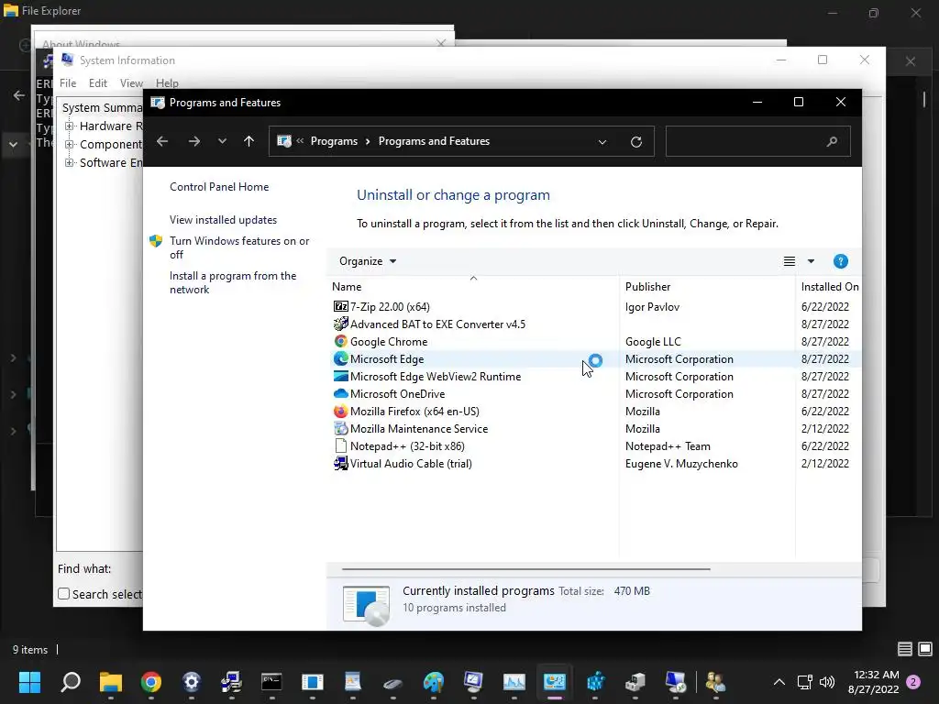Click the Eugene V. Muzychenko publisher cell
The height and width of the screenshot is (704, 939).
(x=681, y=463)
